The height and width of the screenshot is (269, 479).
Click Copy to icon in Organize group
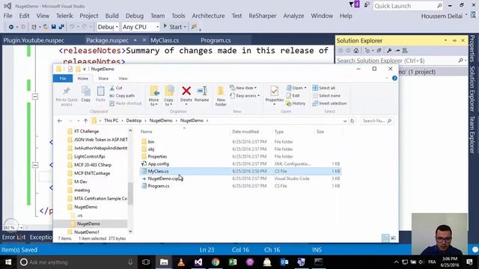tap(169, 91)
